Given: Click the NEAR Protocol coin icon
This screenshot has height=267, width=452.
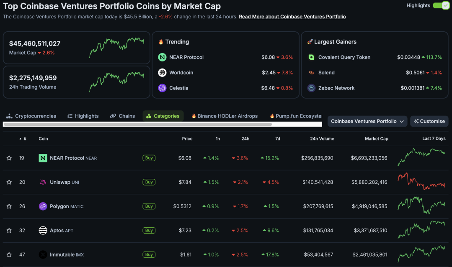Looking at the screenshot, I should tap(43, 158).
